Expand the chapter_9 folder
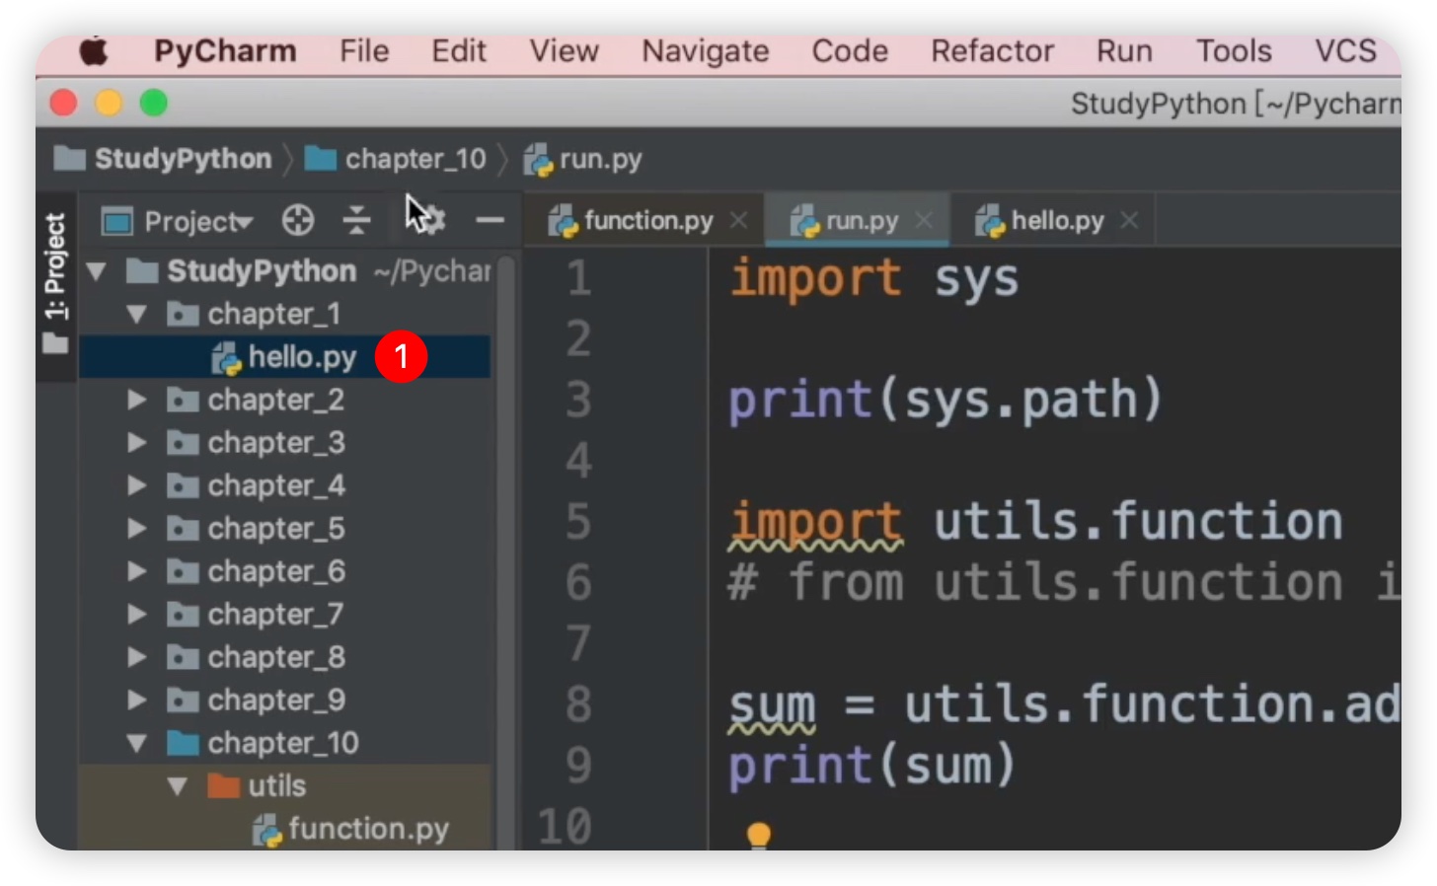Viewport: 1437px width, 886px height. (136, 701)
